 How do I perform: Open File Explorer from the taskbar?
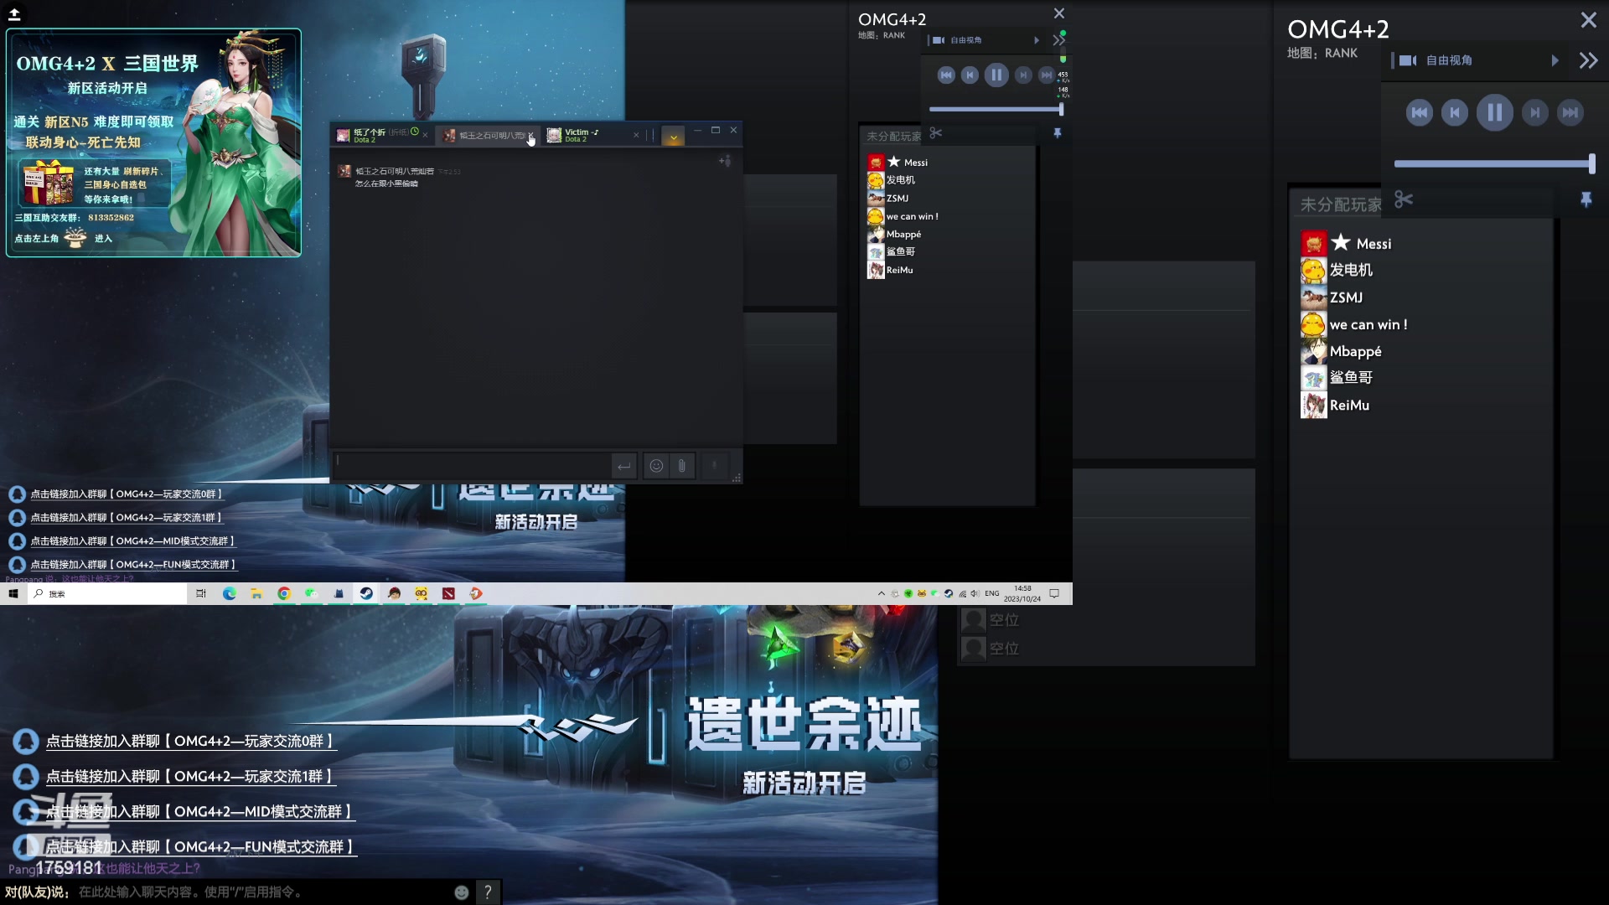click(x=256, y=593)
